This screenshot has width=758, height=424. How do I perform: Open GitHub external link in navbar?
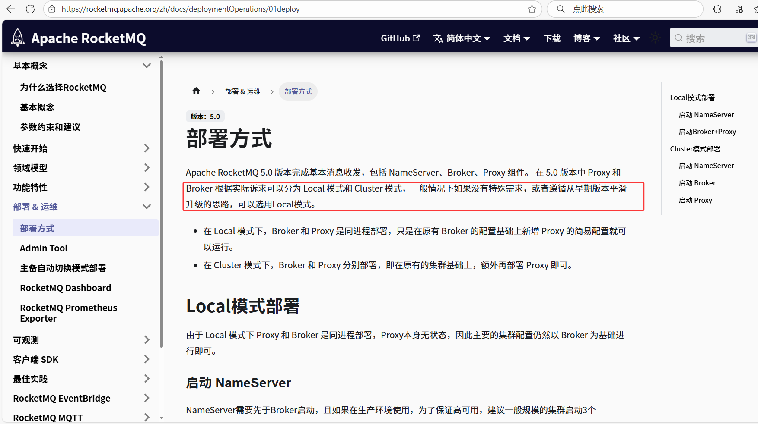(x=400, y=38)
